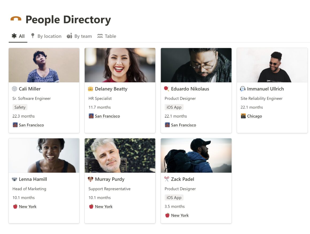The image size is (310, 234).
Task: Click Lenna Hamill's cover photo
Action: [x=44, y=155]
